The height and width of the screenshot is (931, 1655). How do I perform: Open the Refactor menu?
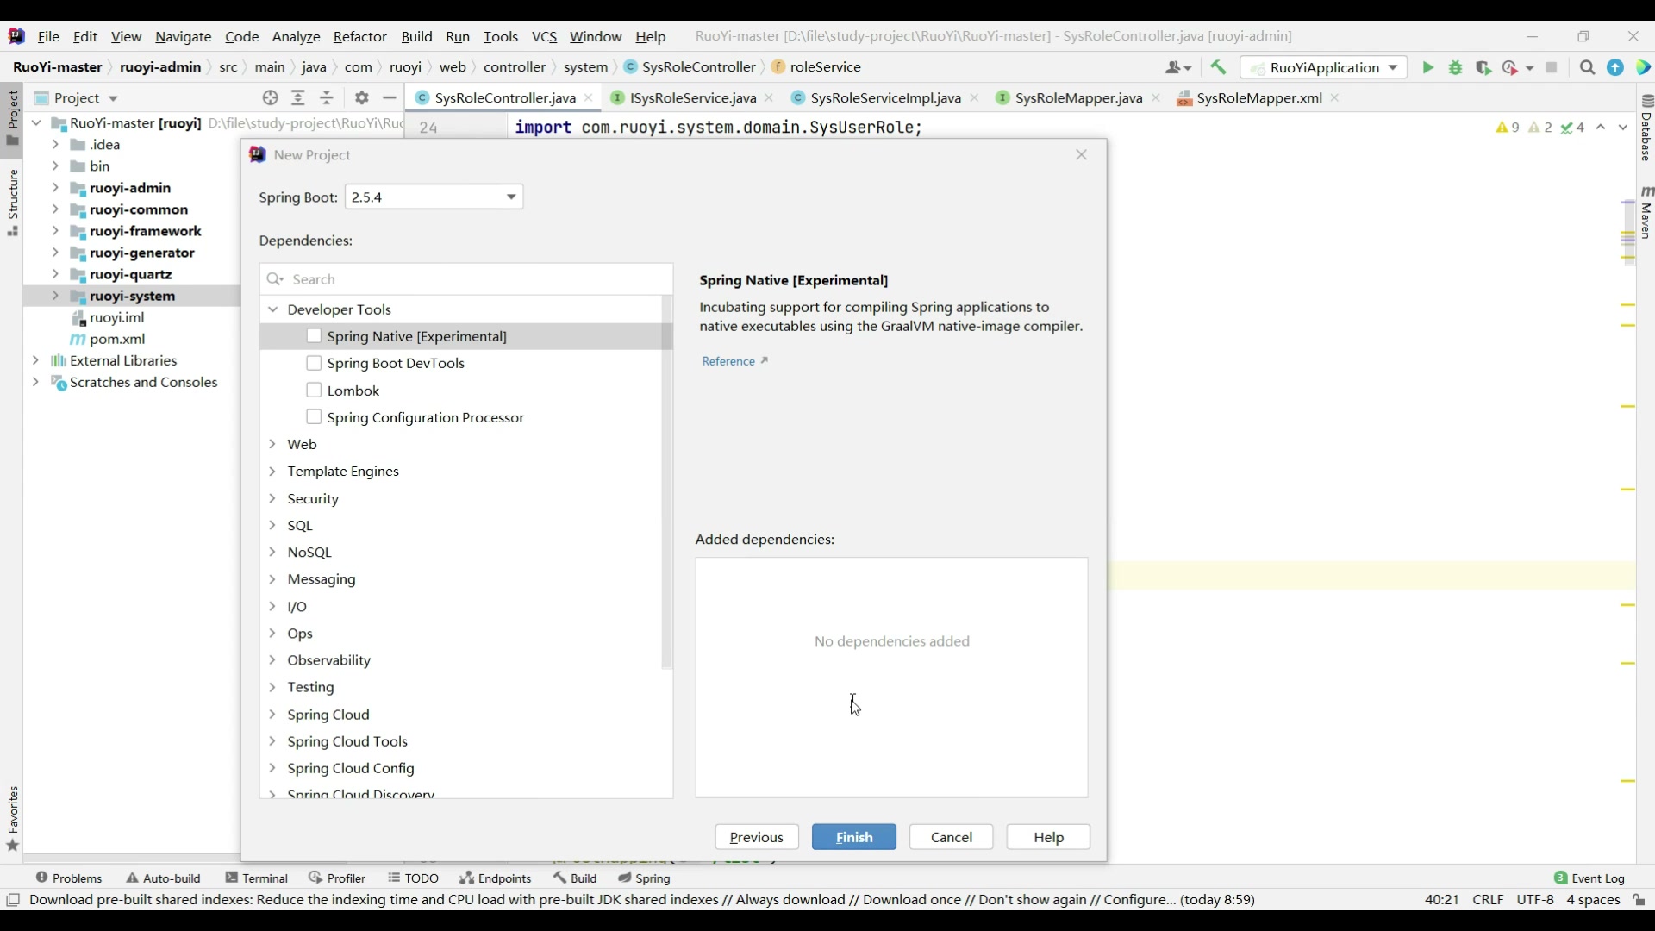[359, 36]
